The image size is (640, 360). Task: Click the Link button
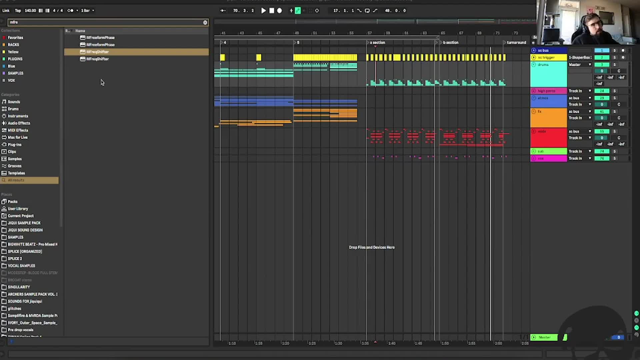pyautogui.click(x=6, y=11)
